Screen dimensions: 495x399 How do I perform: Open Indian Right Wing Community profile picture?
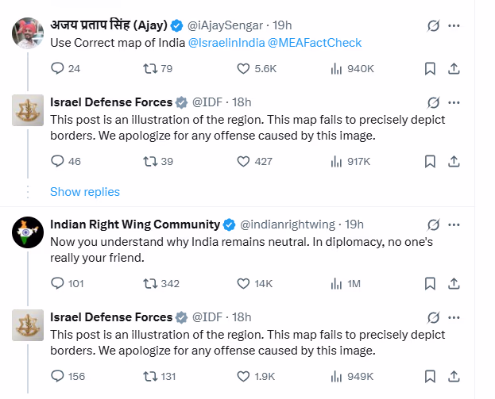28,232
